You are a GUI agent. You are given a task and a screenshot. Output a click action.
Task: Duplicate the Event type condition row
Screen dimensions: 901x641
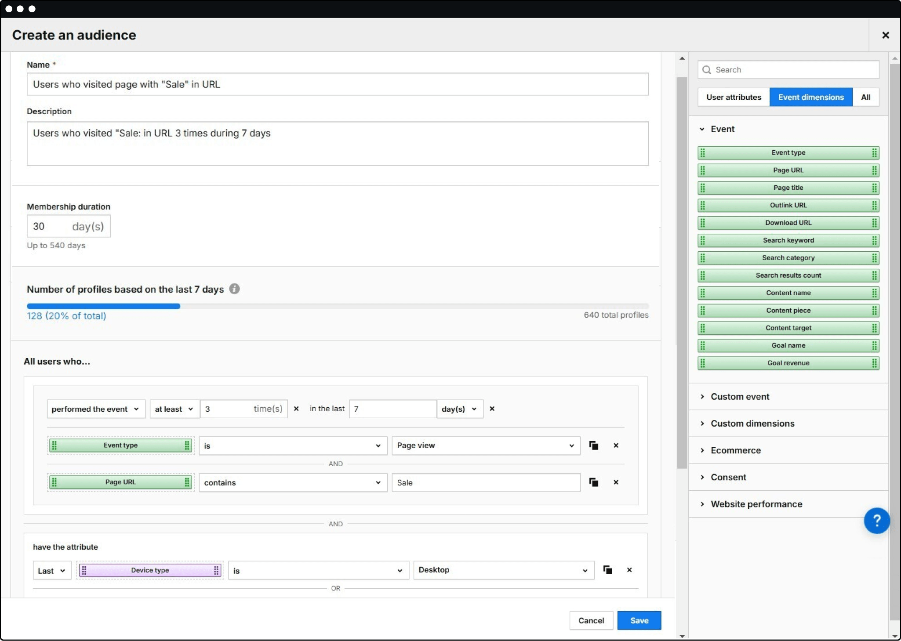594,445
